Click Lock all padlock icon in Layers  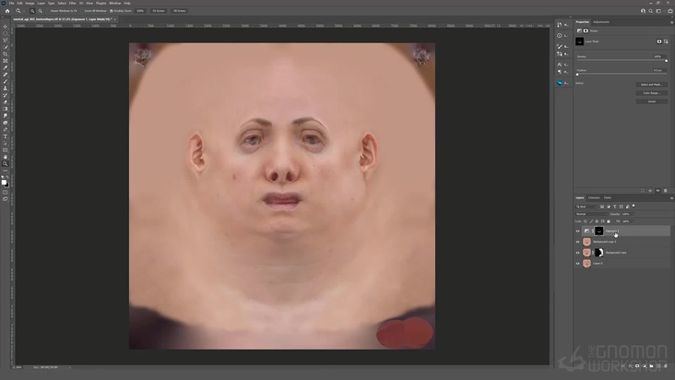609,221
